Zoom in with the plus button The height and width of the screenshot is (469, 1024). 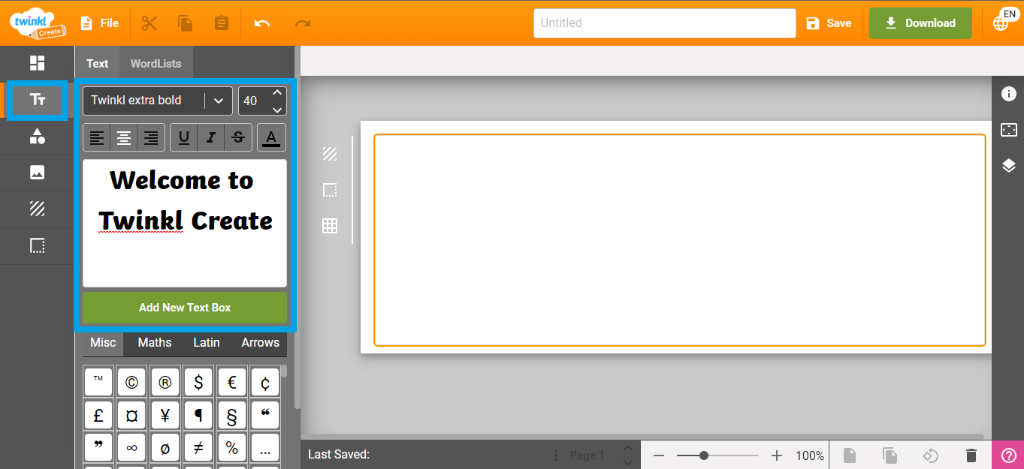(x=777, y=455)
